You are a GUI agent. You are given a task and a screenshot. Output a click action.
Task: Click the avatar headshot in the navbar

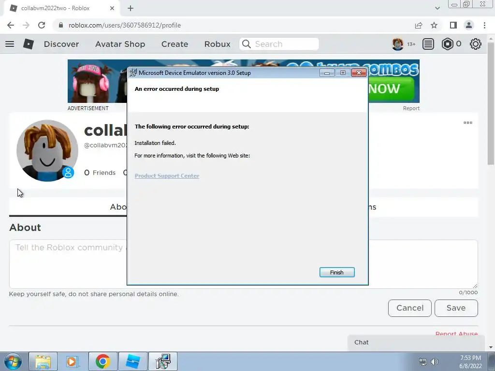click(x=397, y=44)
